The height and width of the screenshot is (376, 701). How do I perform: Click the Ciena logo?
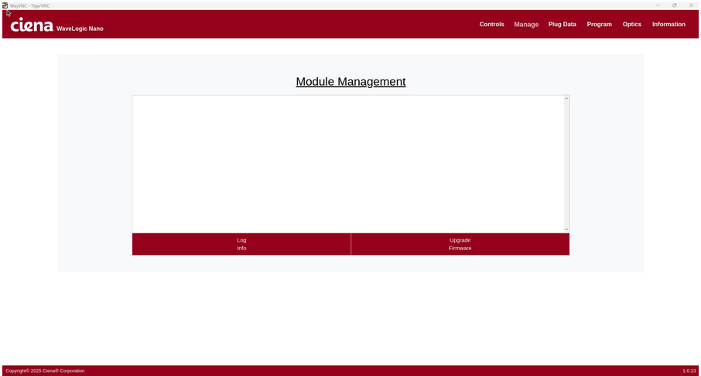pyautogui.click(x=32, y=25)
